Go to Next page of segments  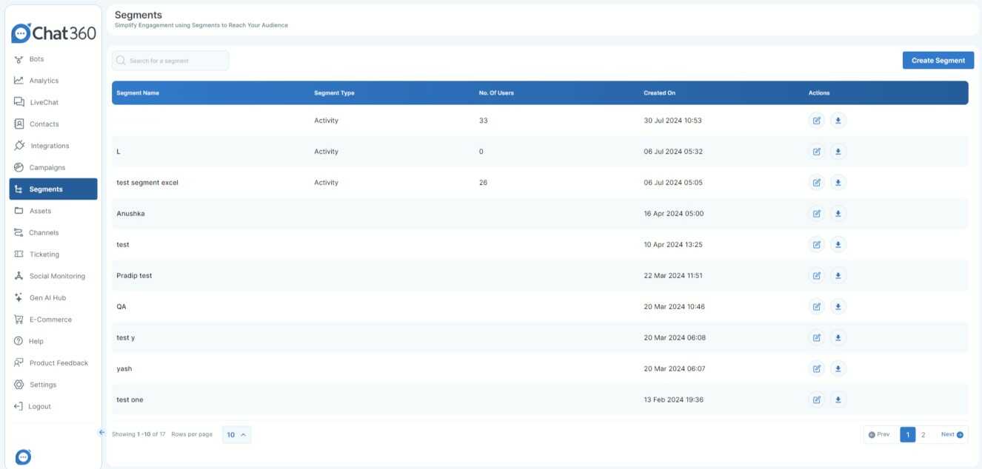(x=950, y=434)
